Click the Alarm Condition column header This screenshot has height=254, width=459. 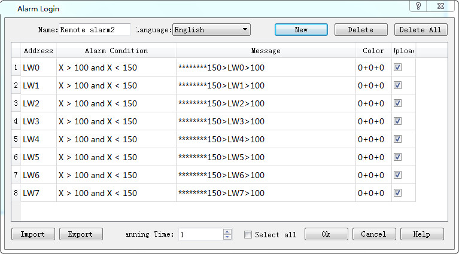coord(116,51)
